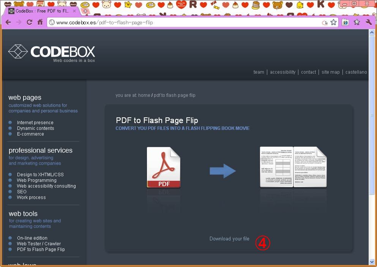Switch language via 'castellano' link
Viewport: 377px width, 267px height.
tap(356, 72)
